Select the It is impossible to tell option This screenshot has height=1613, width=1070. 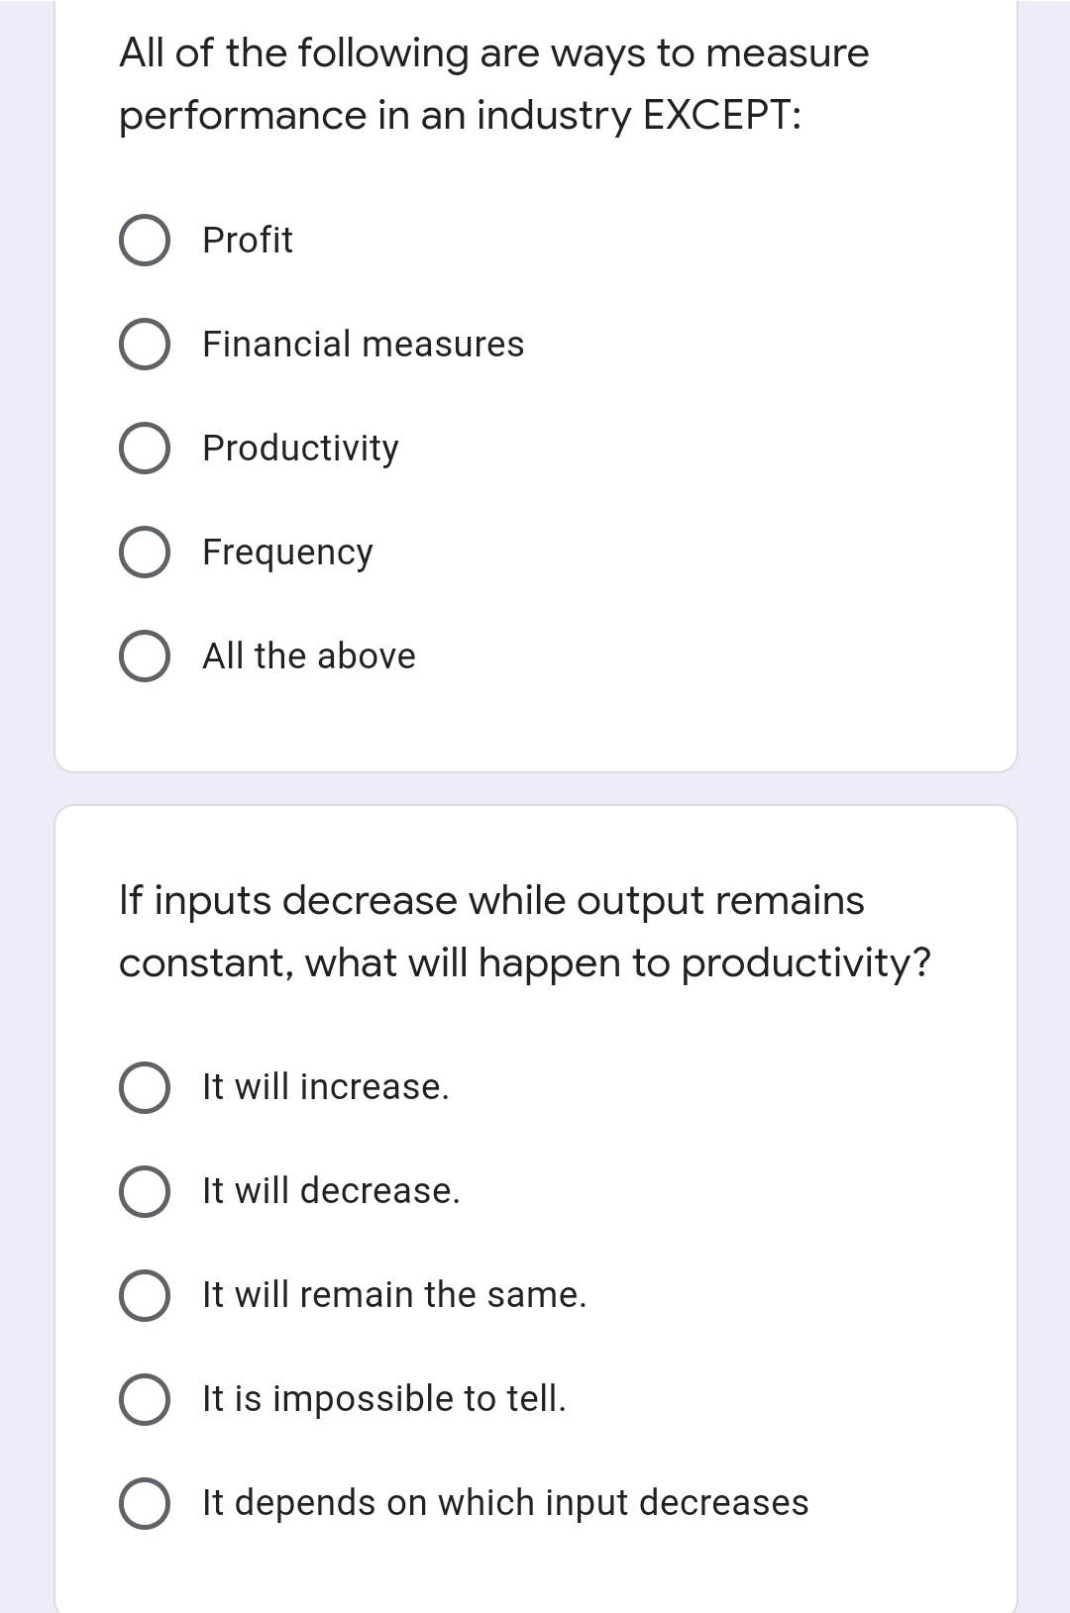pyautogui.click(x=143, y=1398)
